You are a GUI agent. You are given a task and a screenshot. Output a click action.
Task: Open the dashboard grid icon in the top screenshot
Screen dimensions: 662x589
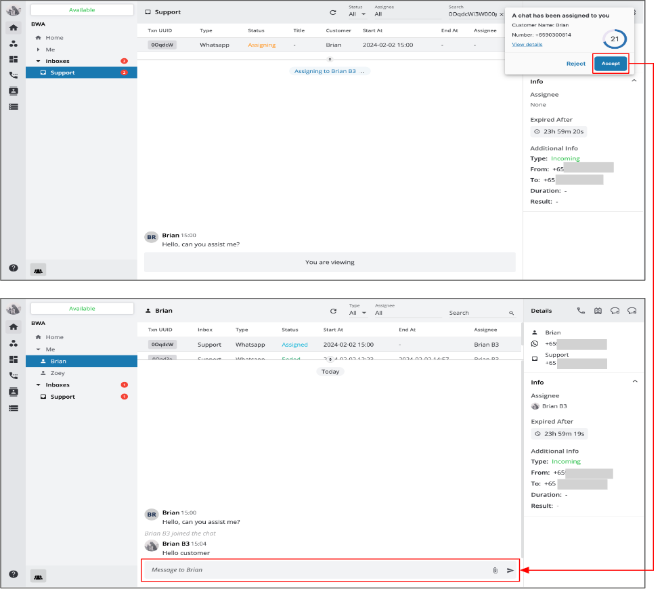pos(14,60)
